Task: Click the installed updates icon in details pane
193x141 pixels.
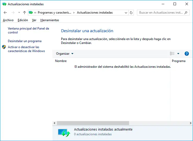Action: tap(64, 133)
